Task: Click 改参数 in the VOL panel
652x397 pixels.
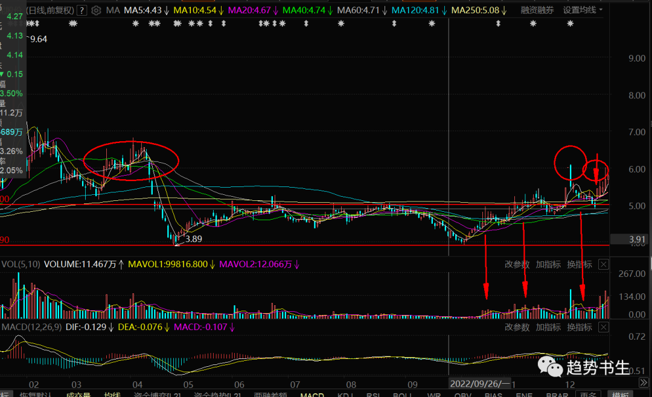Action: 517,264
